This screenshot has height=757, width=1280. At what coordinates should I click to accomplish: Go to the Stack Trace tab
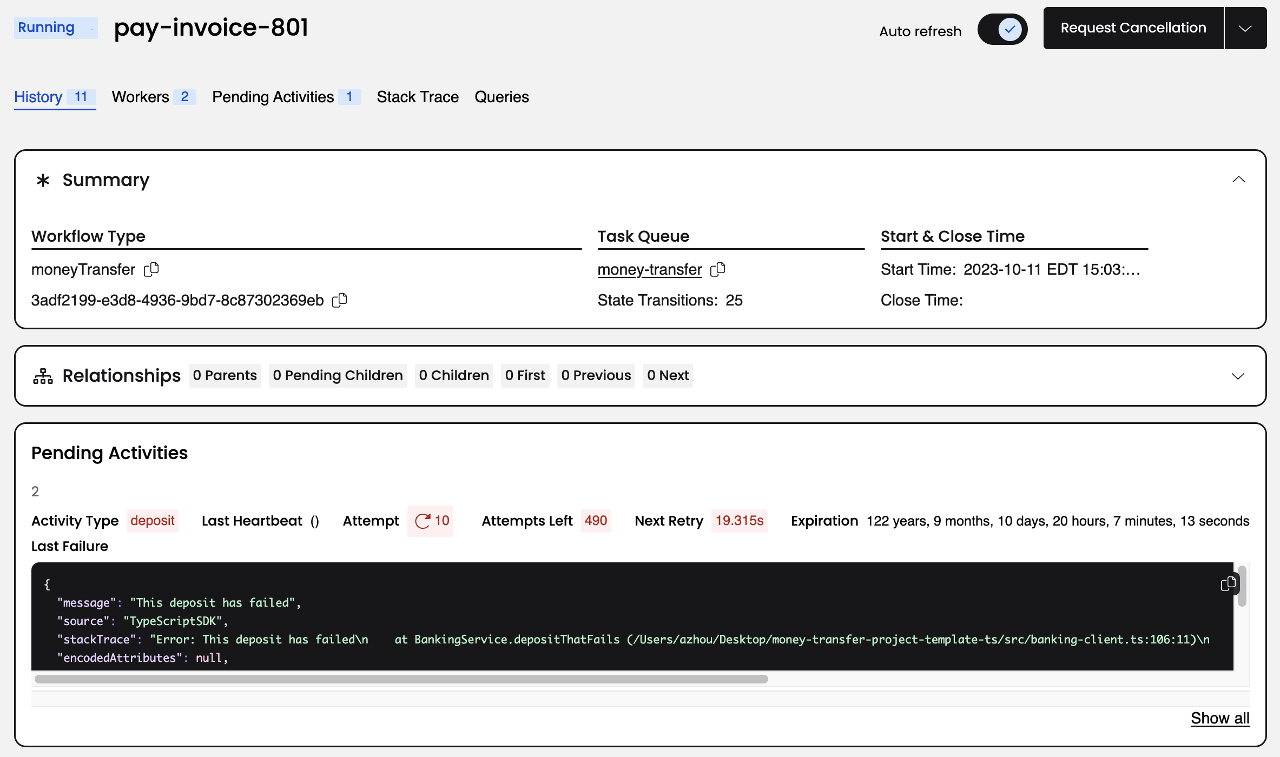pos(418,97)
